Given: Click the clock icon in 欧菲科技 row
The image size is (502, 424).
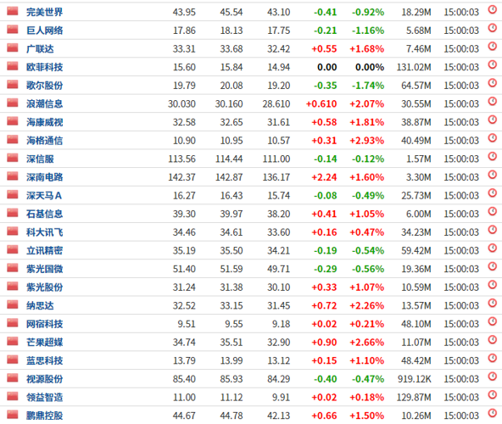Looking at the screenshot, I should (x=492, y=65).
